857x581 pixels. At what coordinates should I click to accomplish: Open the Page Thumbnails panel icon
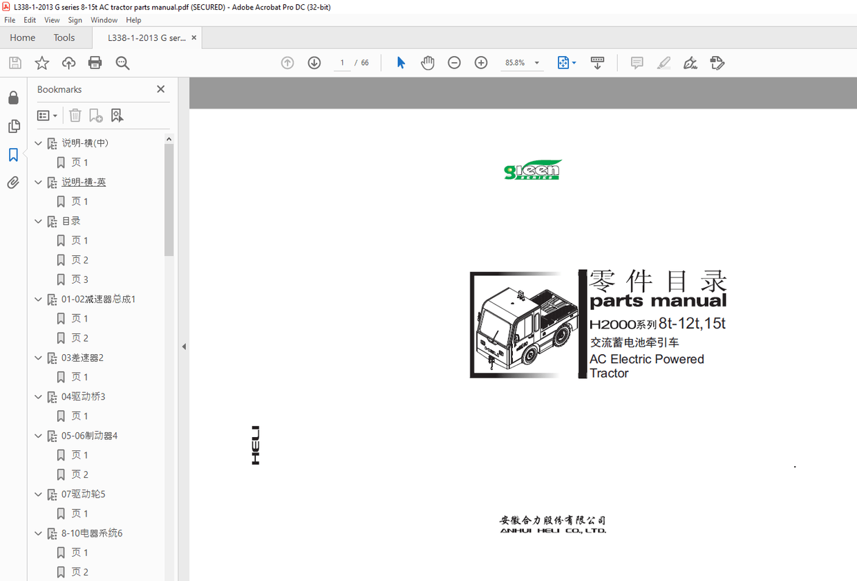point(13,127)
